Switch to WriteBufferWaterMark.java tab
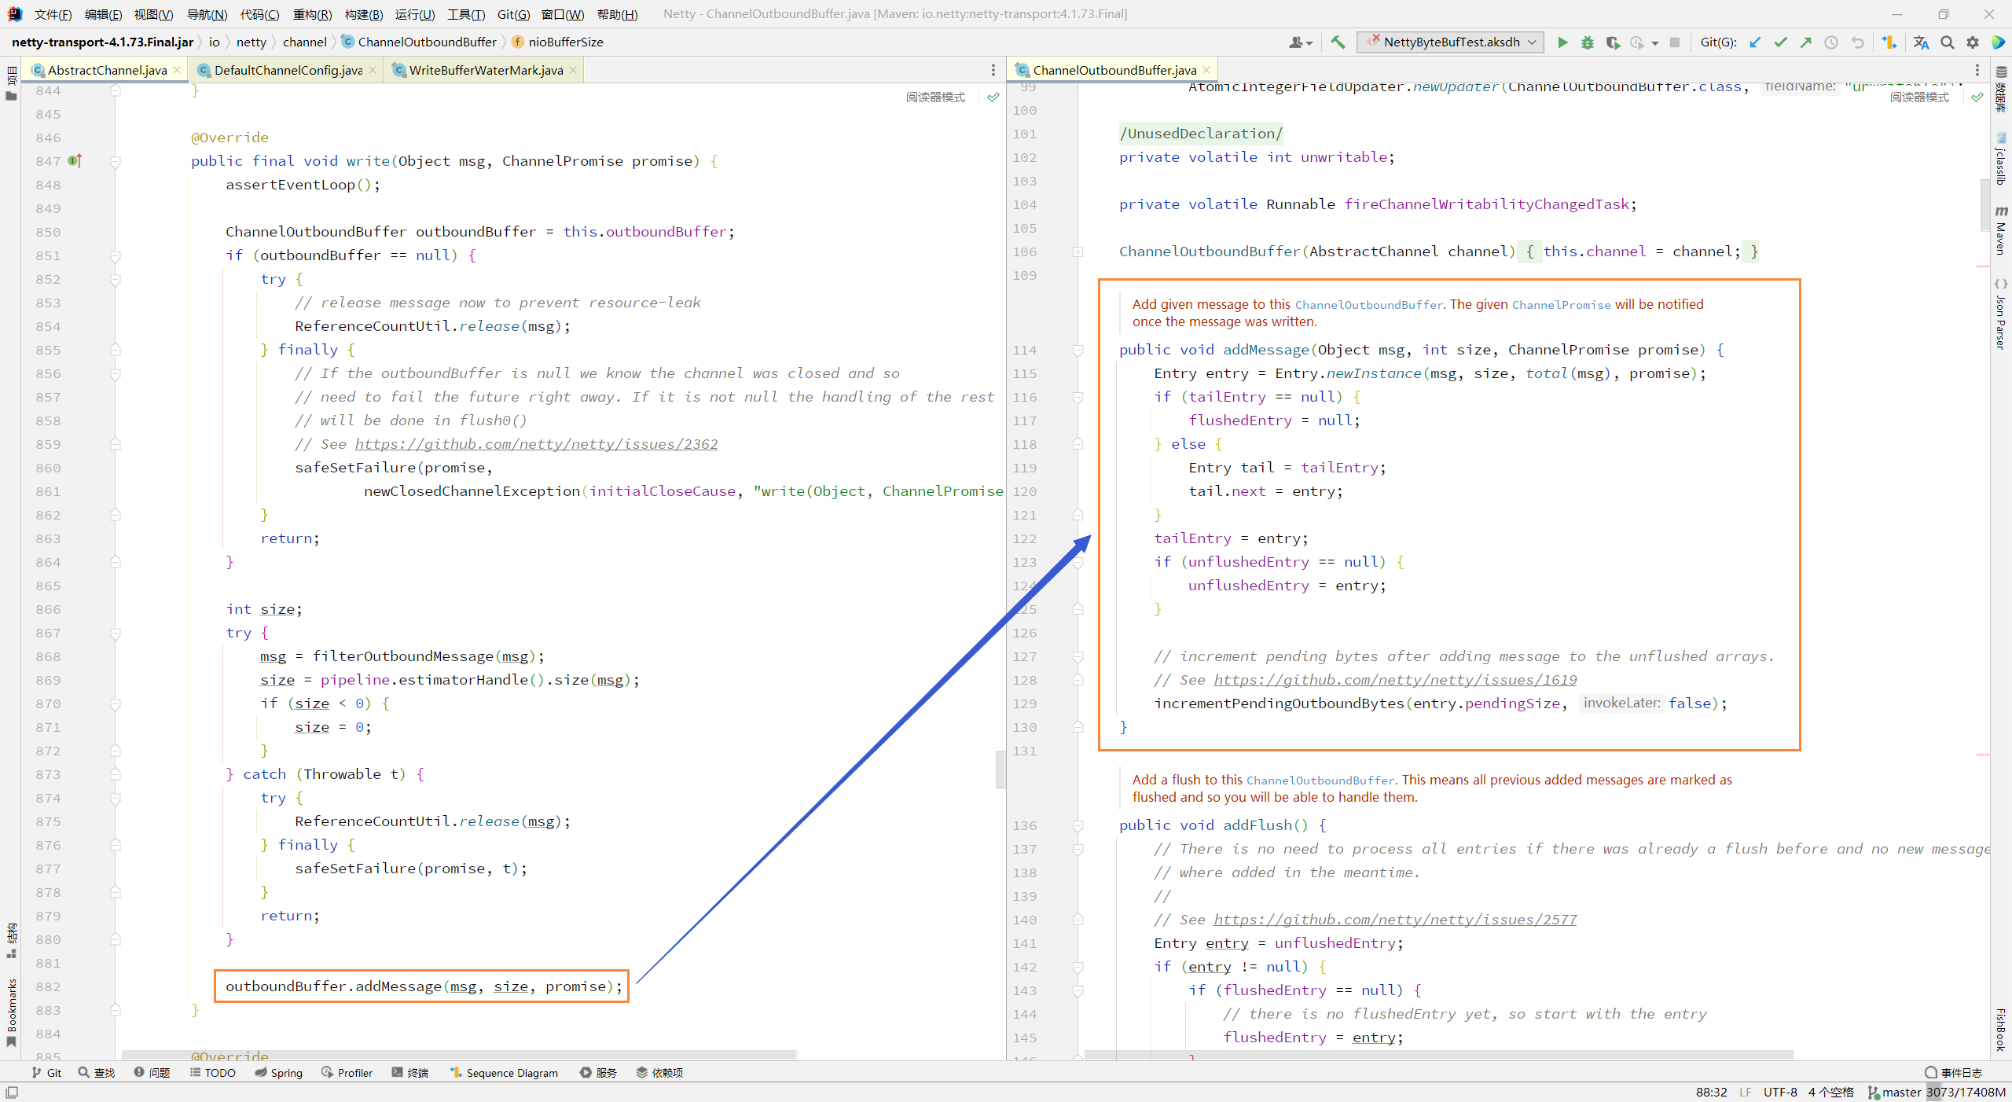2012x1102 pixels. 486,70
